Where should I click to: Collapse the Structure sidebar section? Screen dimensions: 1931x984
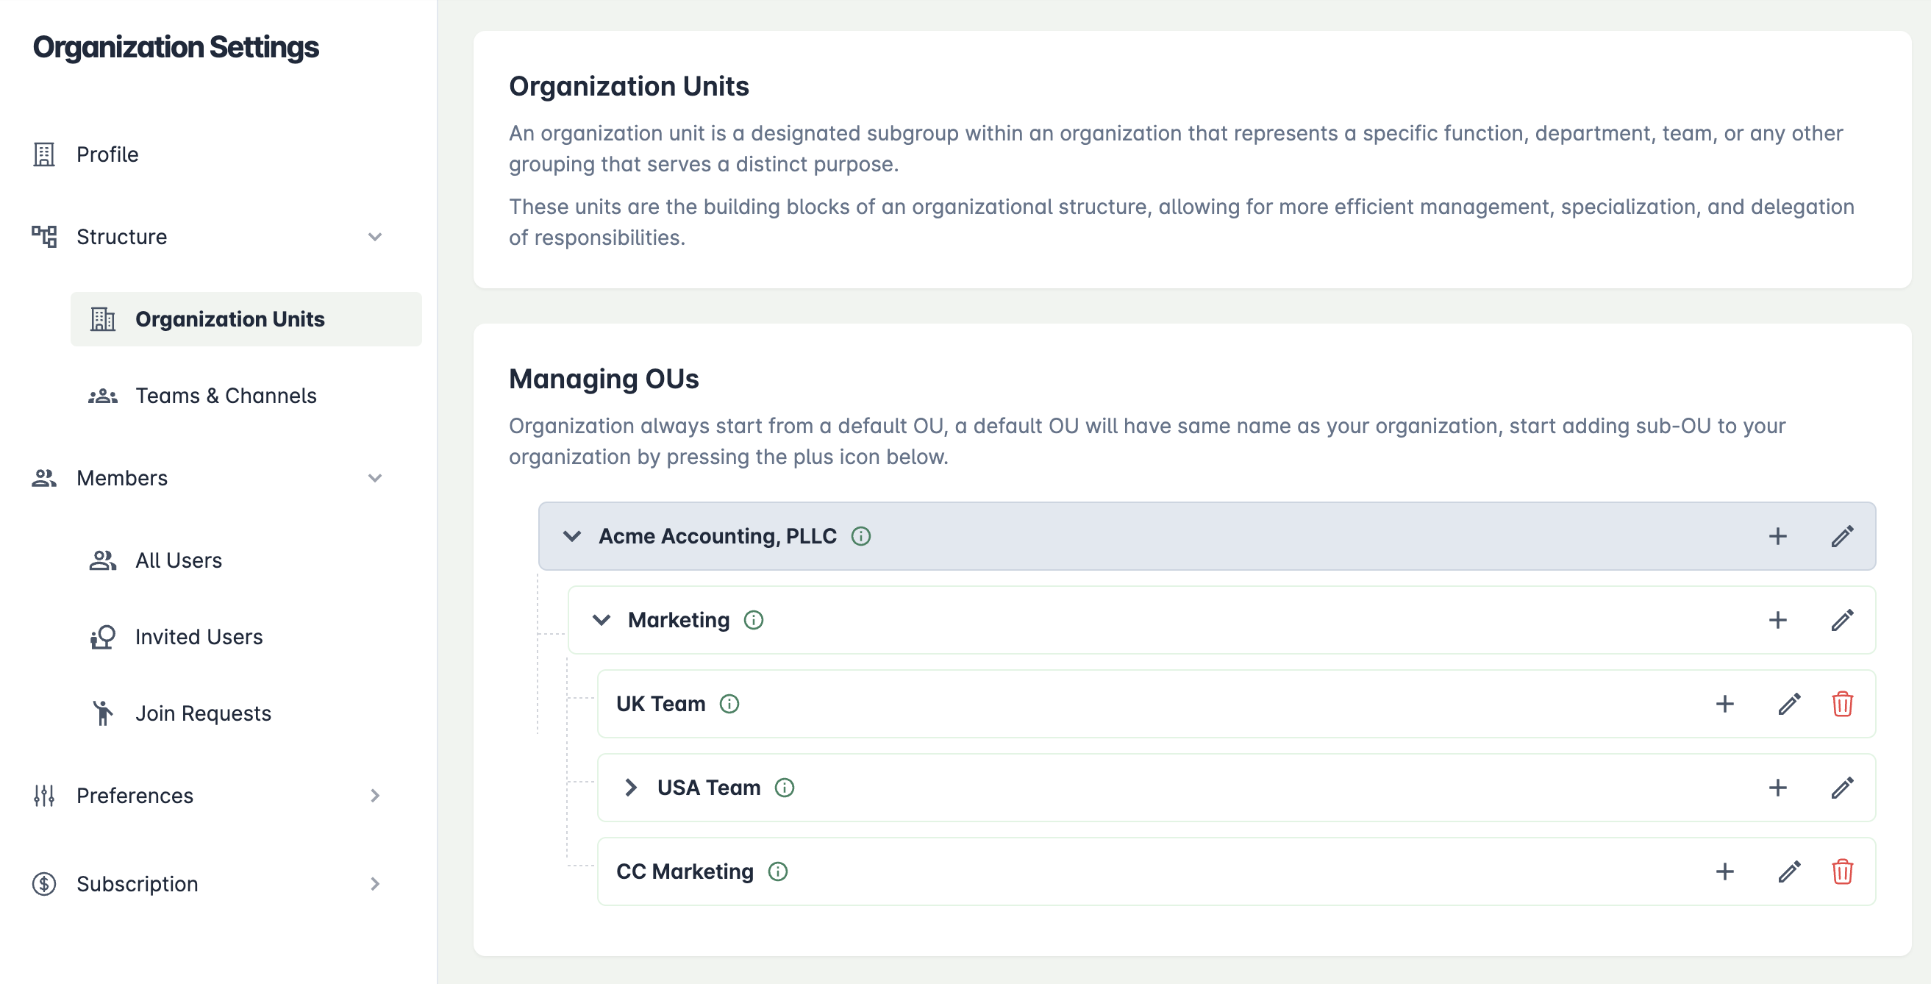point(375,237)
